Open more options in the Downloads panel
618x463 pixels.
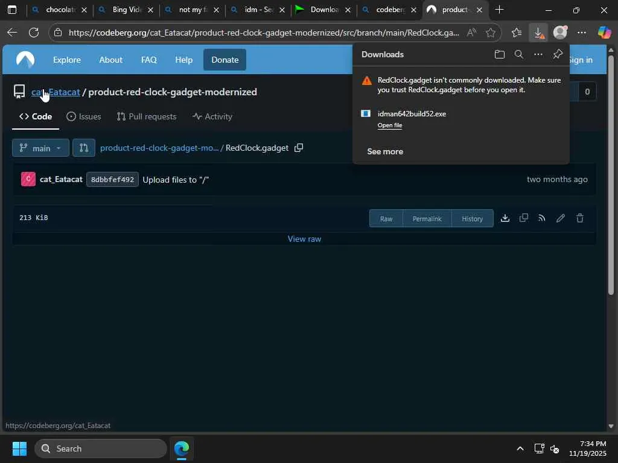coord(538,54)
